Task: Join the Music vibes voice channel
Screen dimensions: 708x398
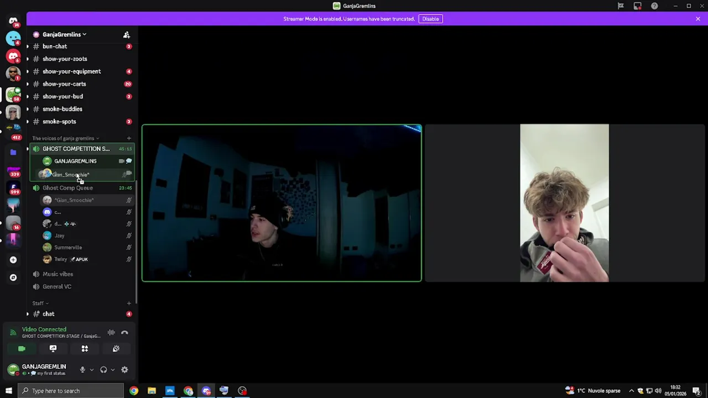Action: tap(58, 274)
